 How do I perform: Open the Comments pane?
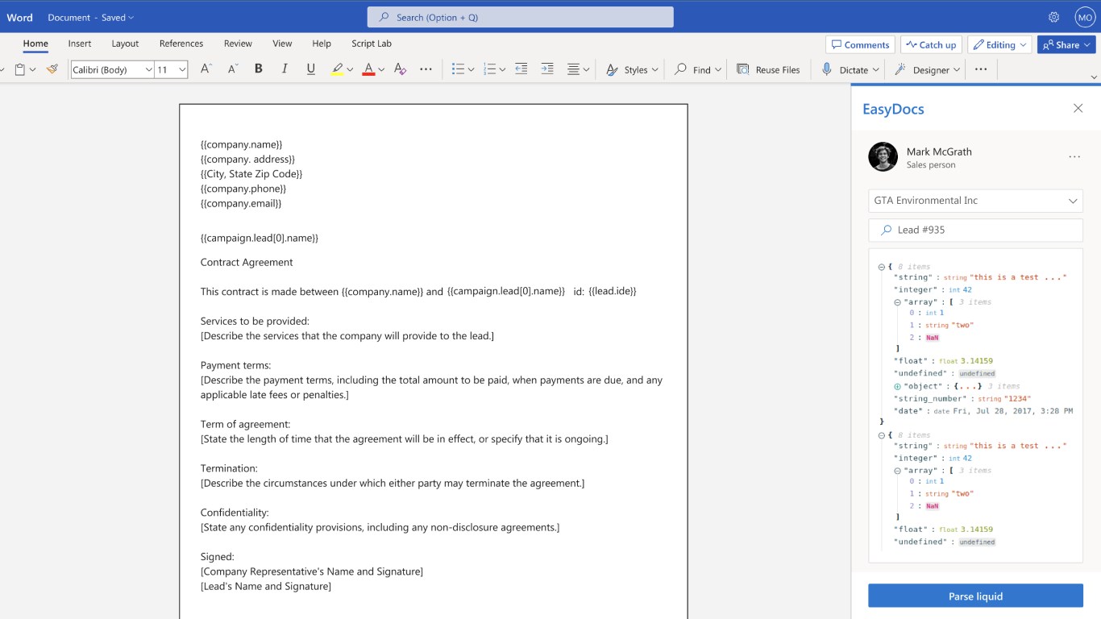[860, 44]
